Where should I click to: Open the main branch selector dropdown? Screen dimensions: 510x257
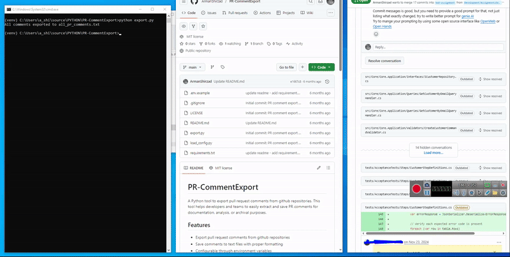193,67
